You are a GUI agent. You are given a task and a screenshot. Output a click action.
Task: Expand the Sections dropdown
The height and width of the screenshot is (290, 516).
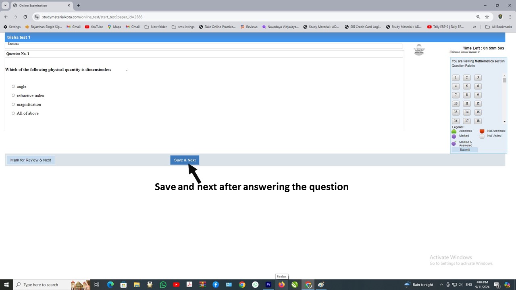click(x=204, y=45)
